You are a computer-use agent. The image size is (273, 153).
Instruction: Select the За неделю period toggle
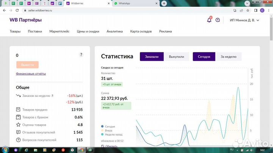pos(228,57)
